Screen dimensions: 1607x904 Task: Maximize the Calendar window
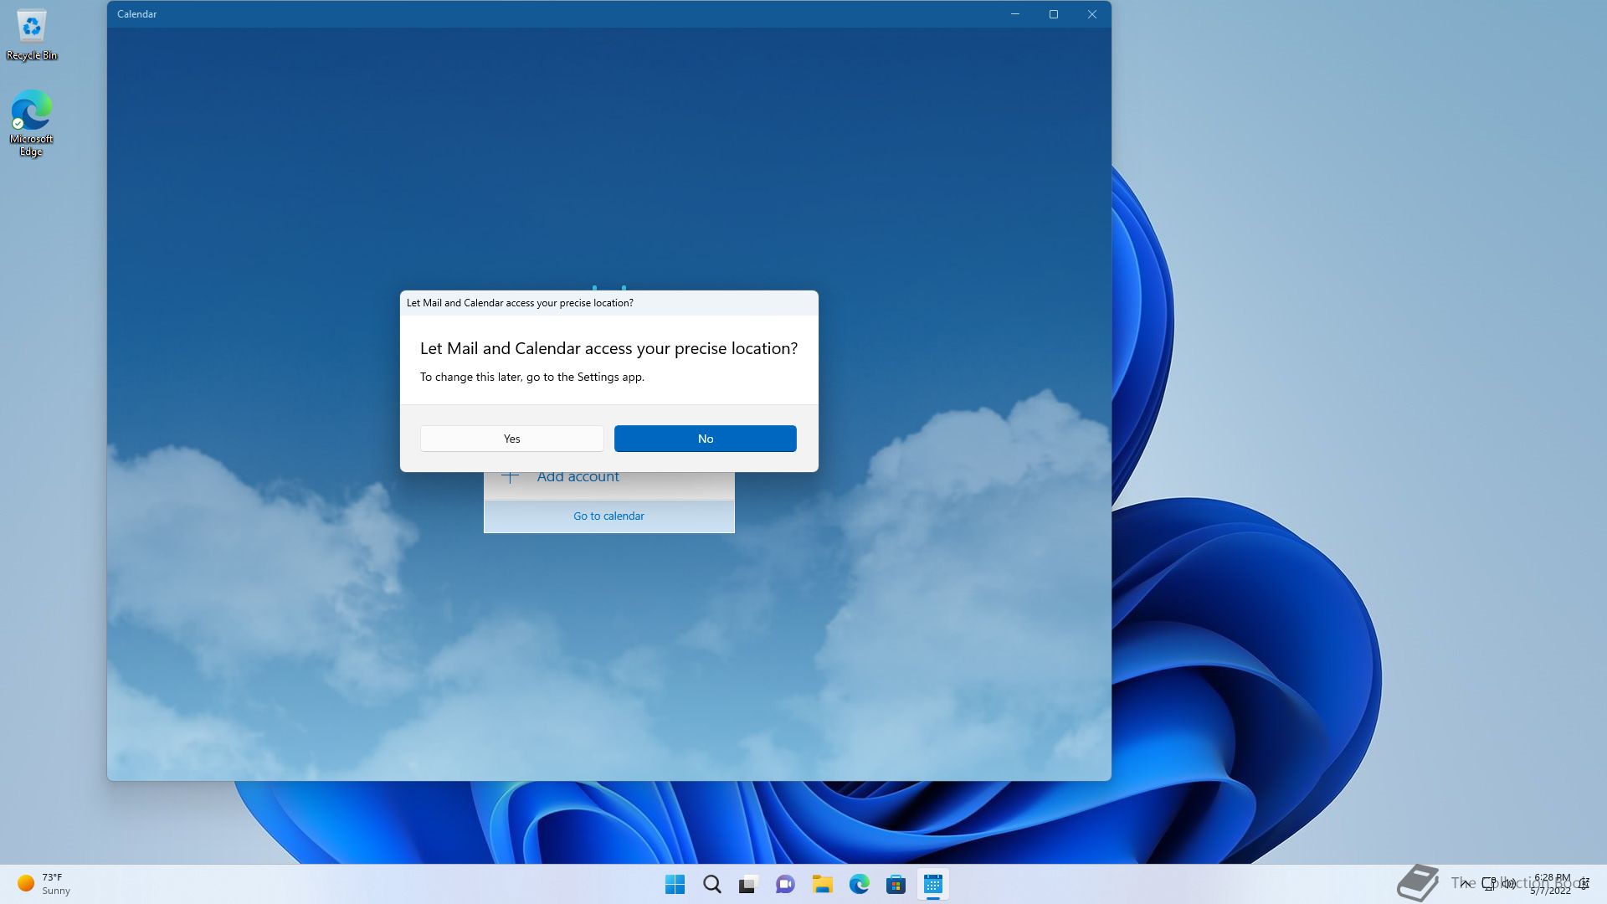(x=1053, y=14)
